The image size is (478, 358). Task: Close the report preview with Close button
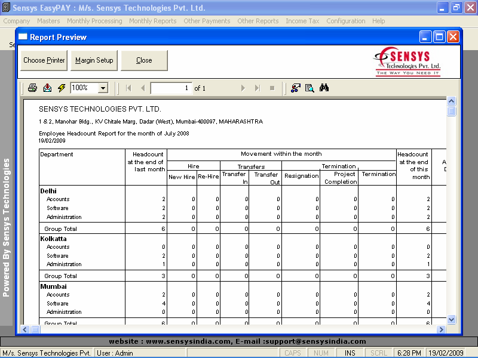[144, 60]
